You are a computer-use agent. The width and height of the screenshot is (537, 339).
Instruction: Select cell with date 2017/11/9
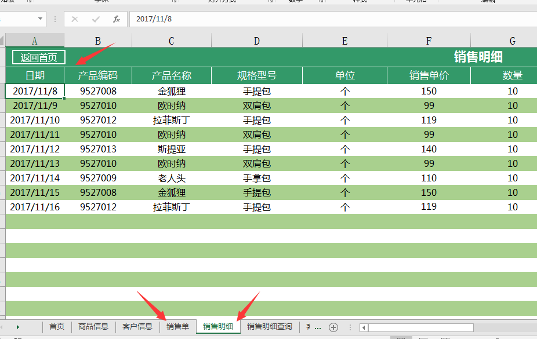click(35, 105)
